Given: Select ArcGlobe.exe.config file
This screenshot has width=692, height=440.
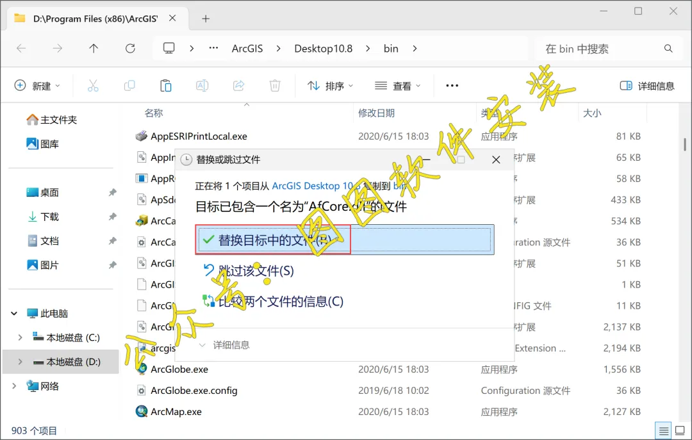Looking at the screenshot, I should coord(194,391).
